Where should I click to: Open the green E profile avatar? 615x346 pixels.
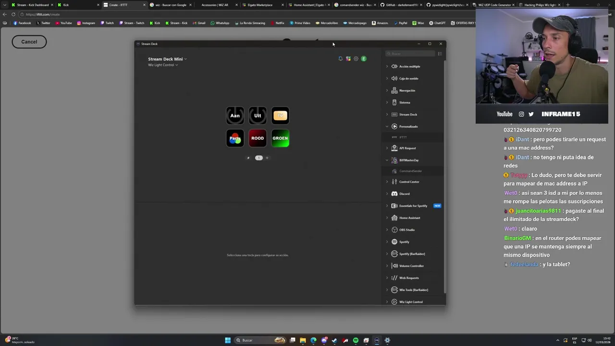pyautogui.click(x=364, y=59)
